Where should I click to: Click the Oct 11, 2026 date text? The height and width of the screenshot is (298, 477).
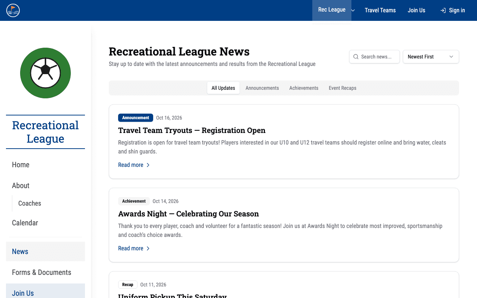point(153,285)
